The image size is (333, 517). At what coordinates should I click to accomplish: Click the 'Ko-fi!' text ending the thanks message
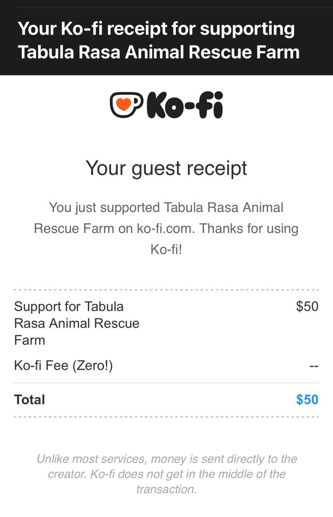[166, 250]
